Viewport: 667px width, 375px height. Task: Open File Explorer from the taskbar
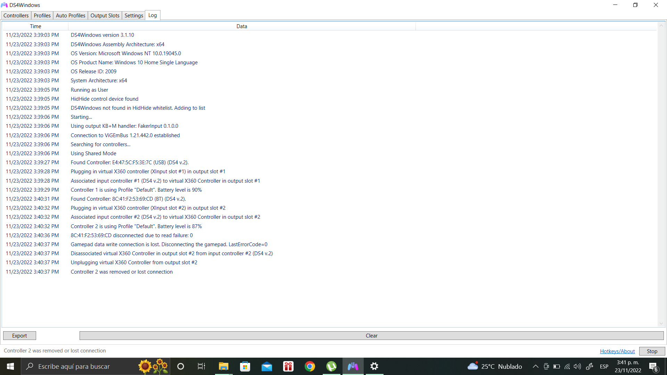pyautogui.click(x=223, y=366)
